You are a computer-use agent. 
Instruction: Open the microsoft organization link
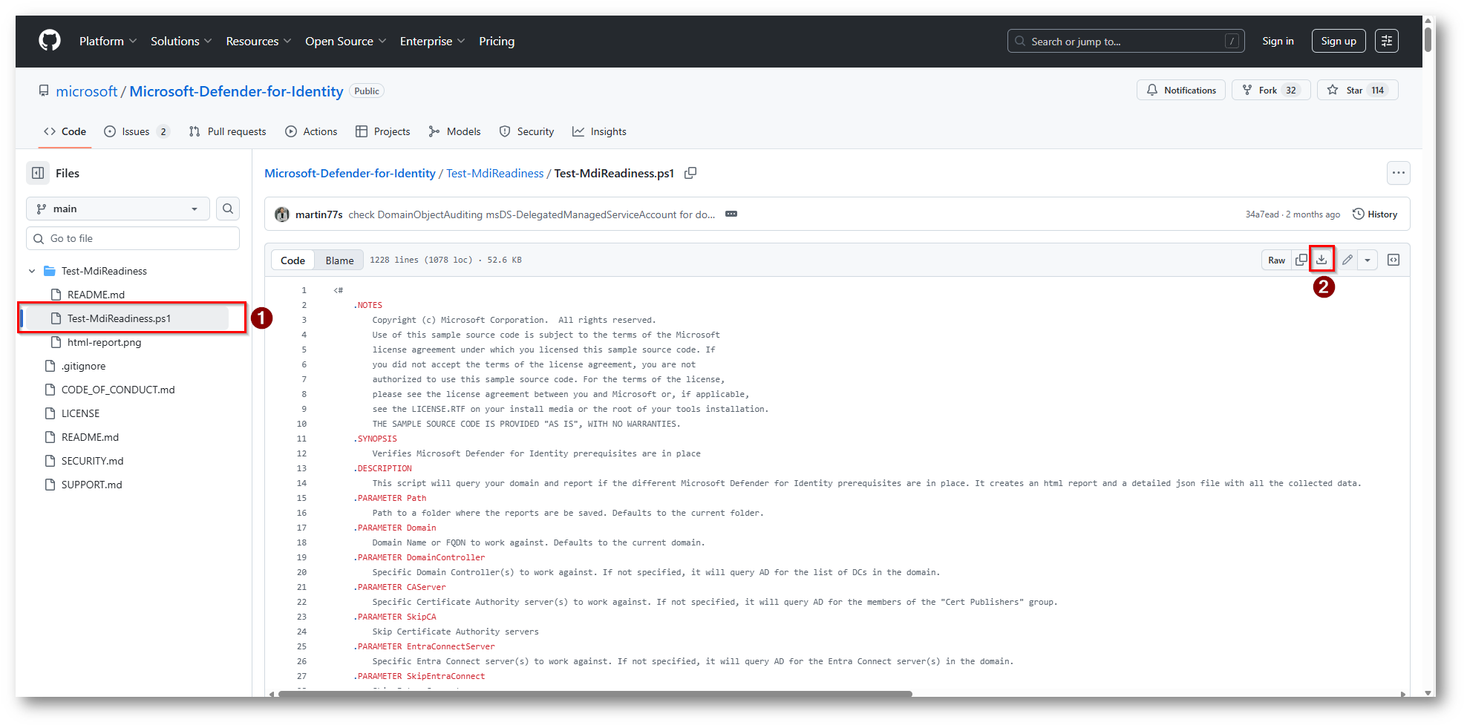(x=87, y=91)
